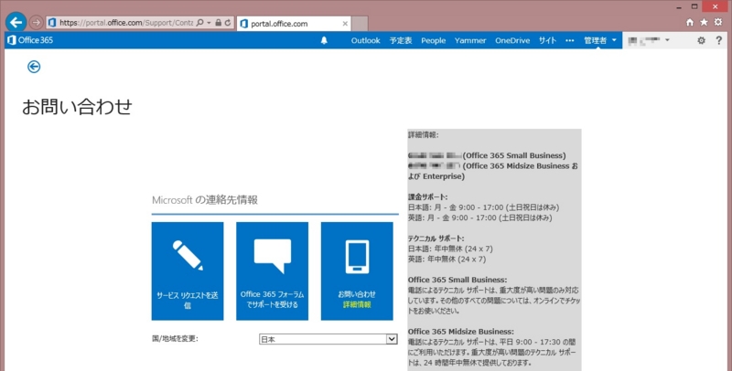The height and width of the screenshot is (371, 732).
Task: Click the search magnifier in the address bar
Action: (199, 22)
